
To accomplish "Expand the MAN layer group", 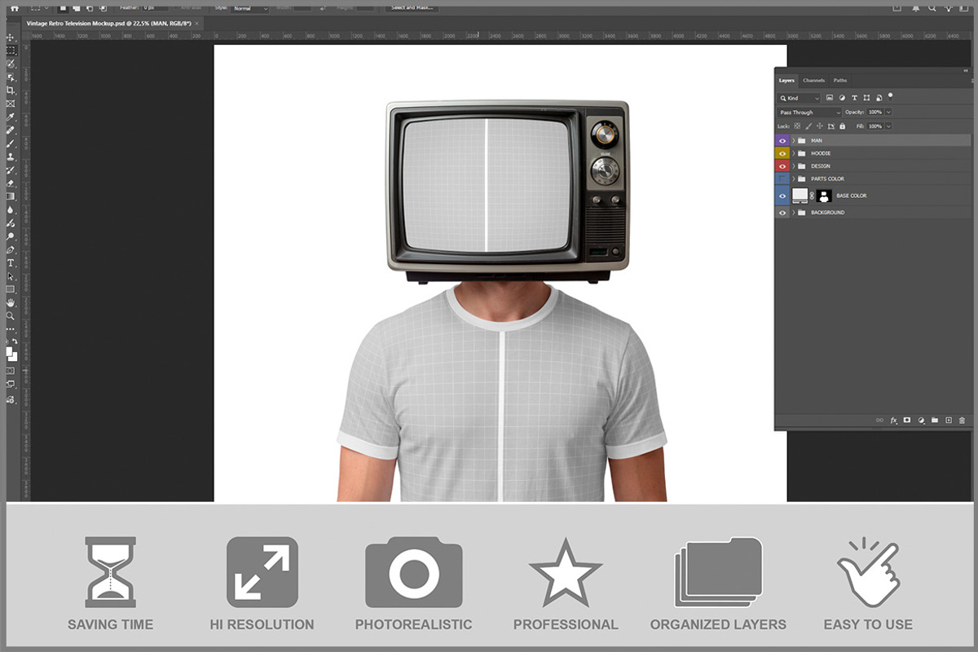I will [794, 141].
